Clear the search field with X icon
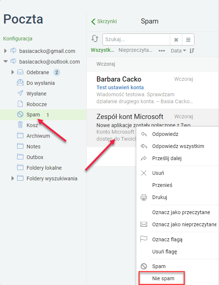 [176, 39]
